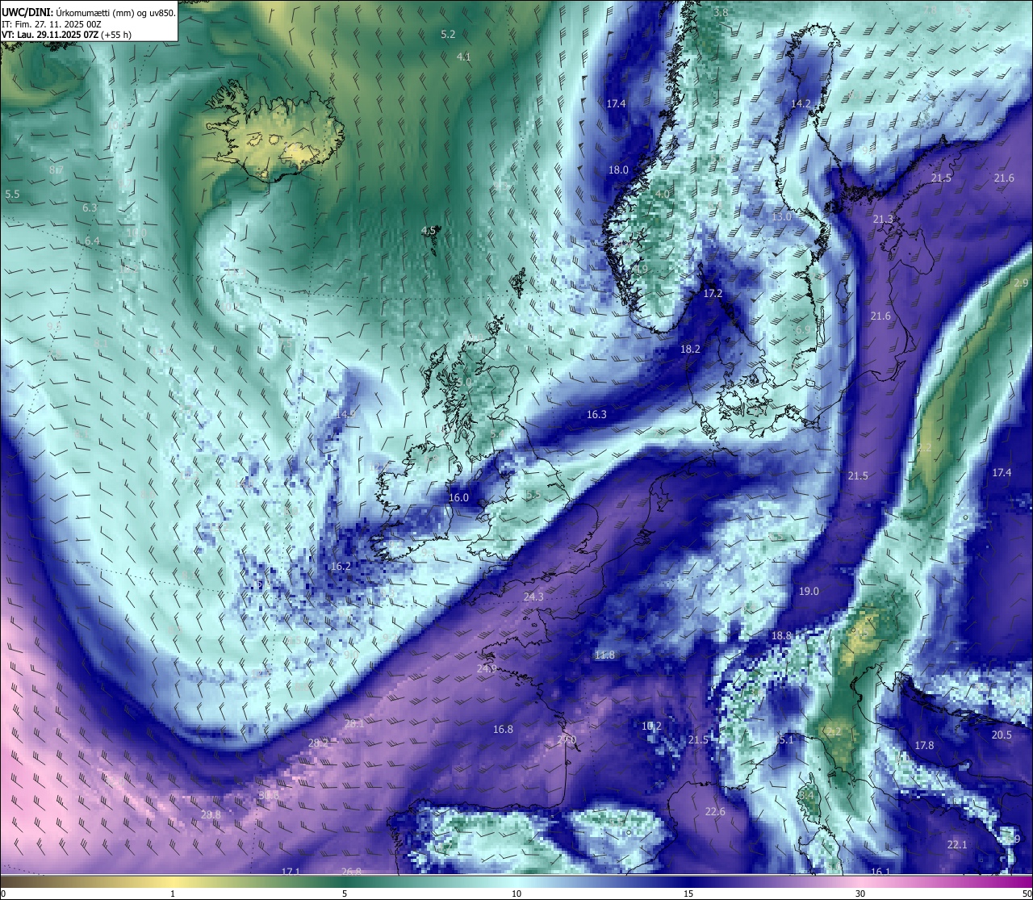Screen dimensions: 1033x900
Task: Click the 16.2 value southwest of Ireland
Action: coord(341,566)
